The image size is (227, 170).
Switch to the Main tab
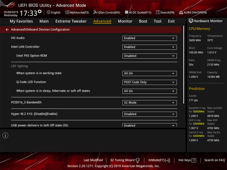coord(44,21)
